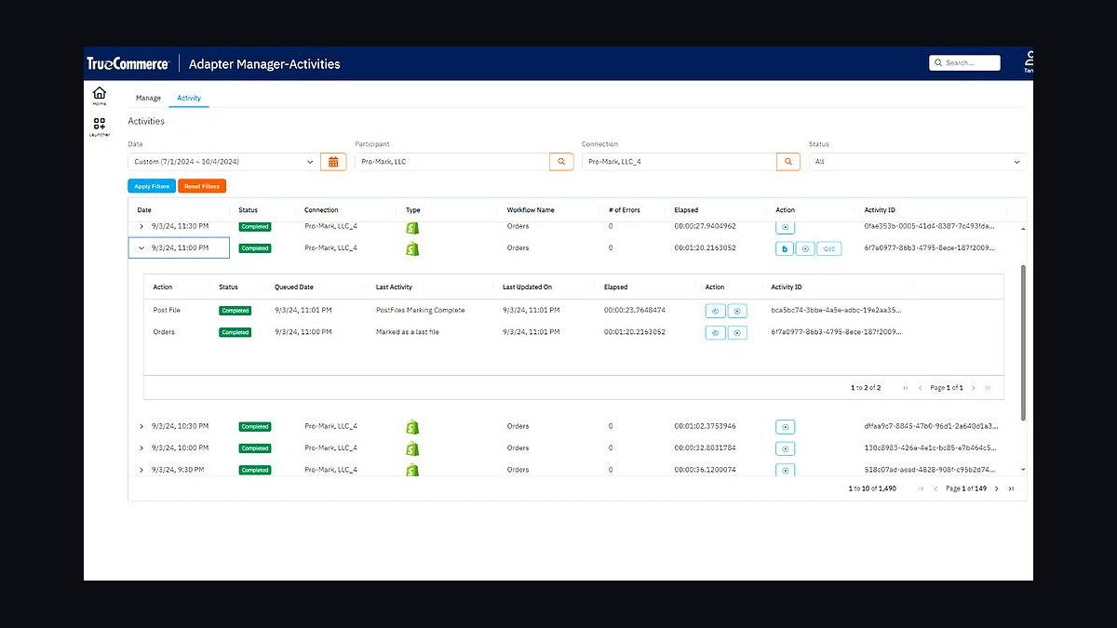Click Shopify icon in 10:00 PM row

click(x=412, y=448)
